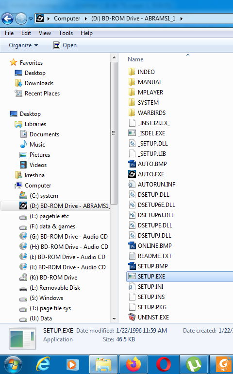Image resolution: width=233 pixels, height=374 pixels.
Task: Select the DSETUP6E.DLL file icon
Action: (132, 205)
